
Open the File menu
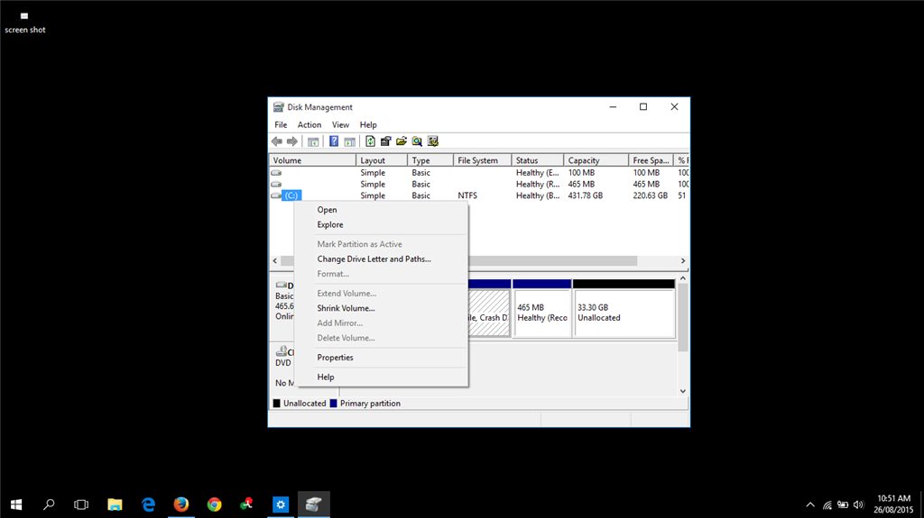point(281,125)
